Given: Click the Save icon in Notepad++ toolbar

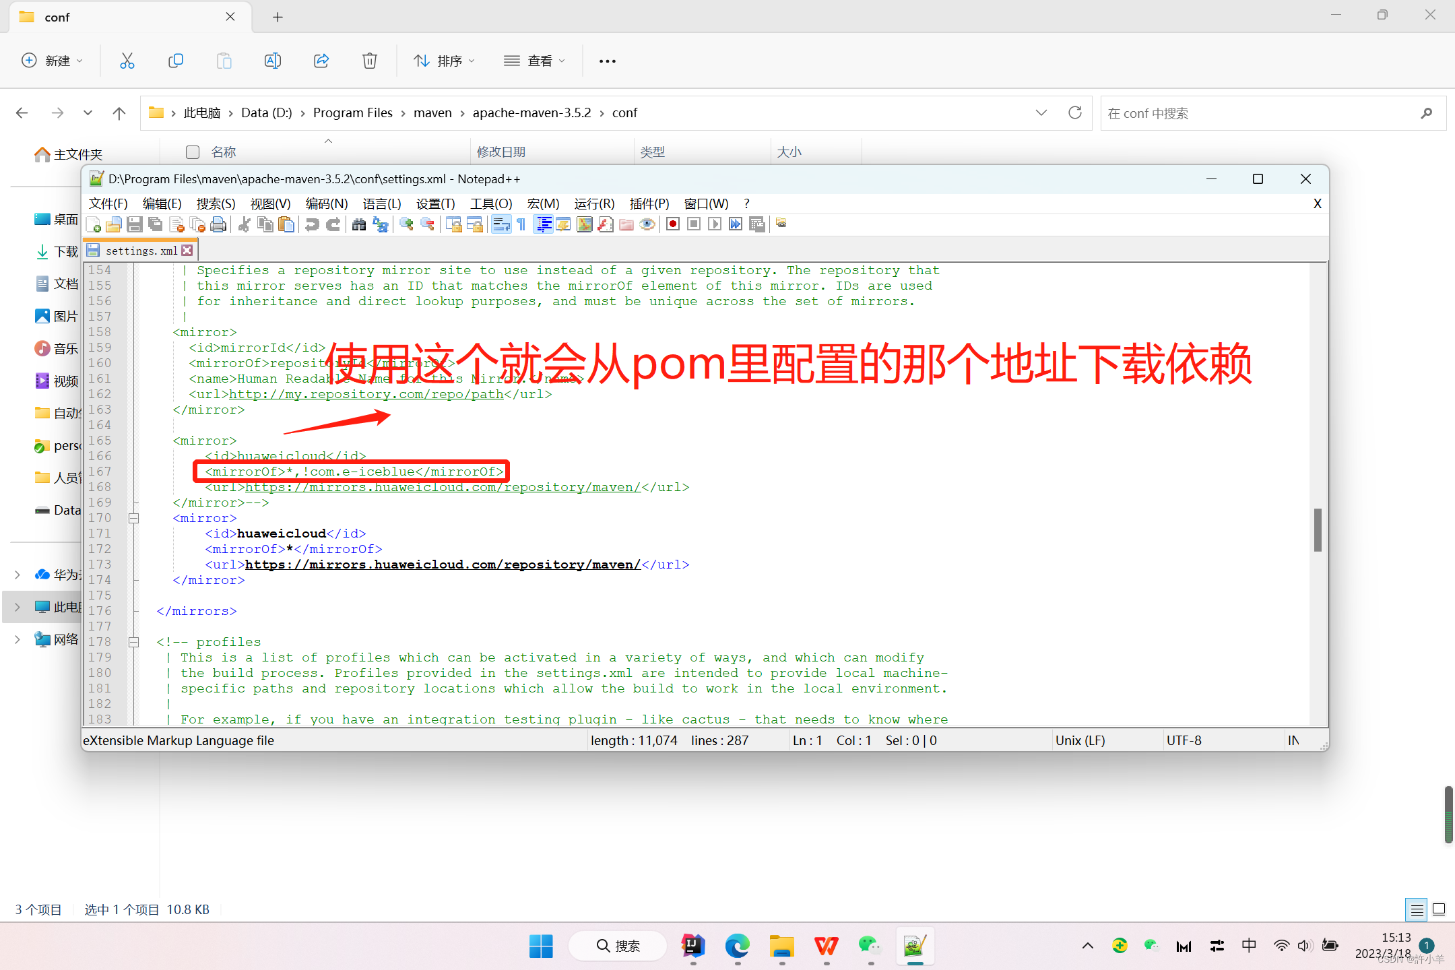Looking at the screenshot, I should click(x=134, y=224).
